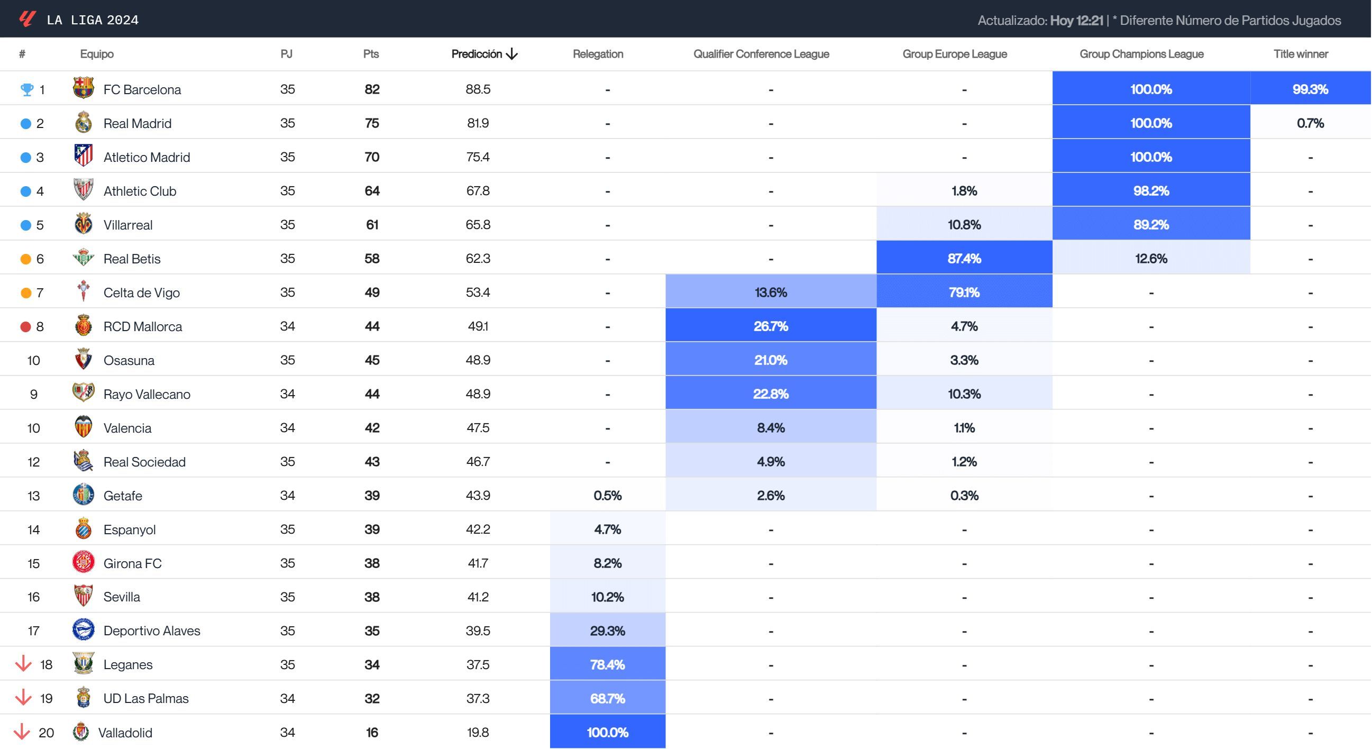The image size is (1372, 749).
Task: Select the Osasuna table row
Action: point(129,360)
